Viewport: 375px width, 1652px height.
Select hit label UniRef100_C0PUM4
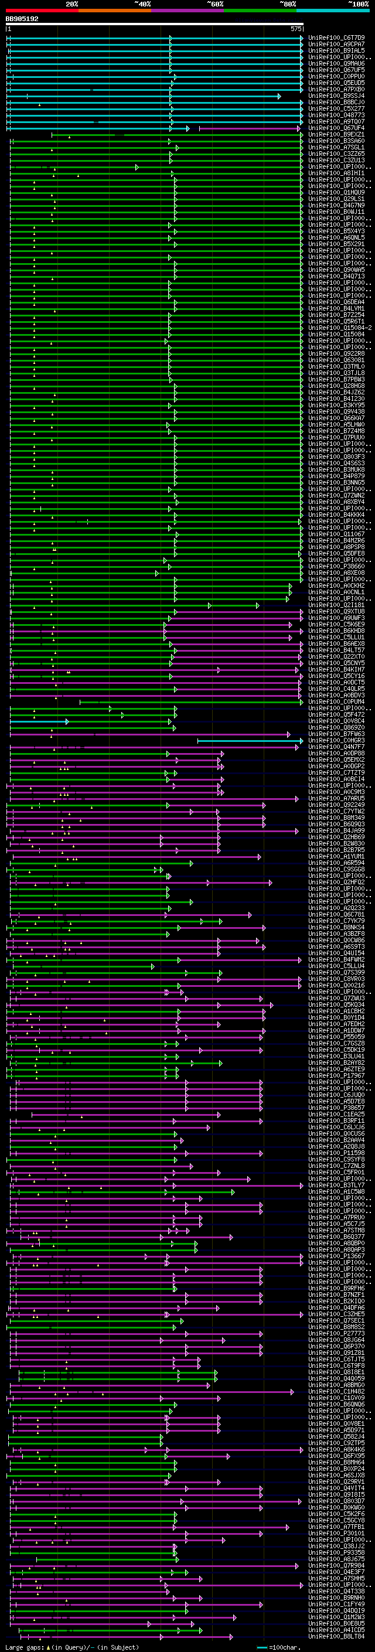click(x=336, y=701)
